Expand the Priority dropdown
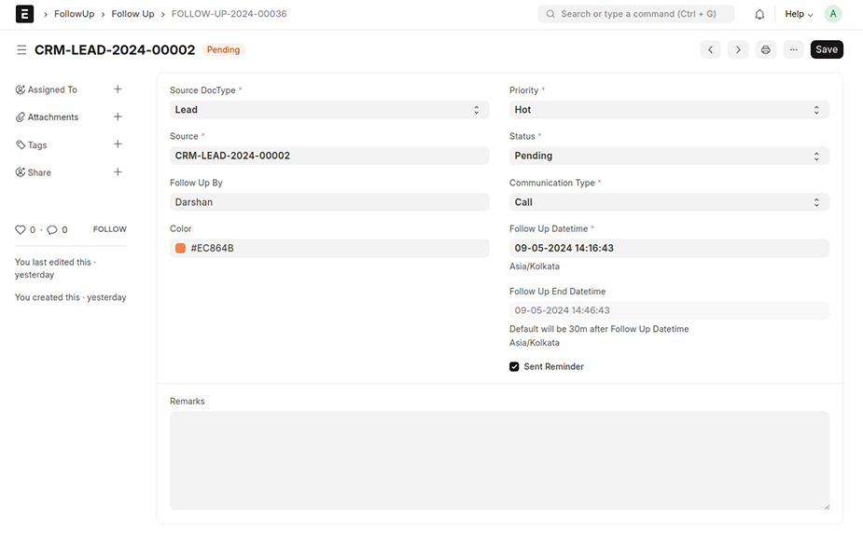This screenshot has width=863, height=533. (x=668, y=110)
